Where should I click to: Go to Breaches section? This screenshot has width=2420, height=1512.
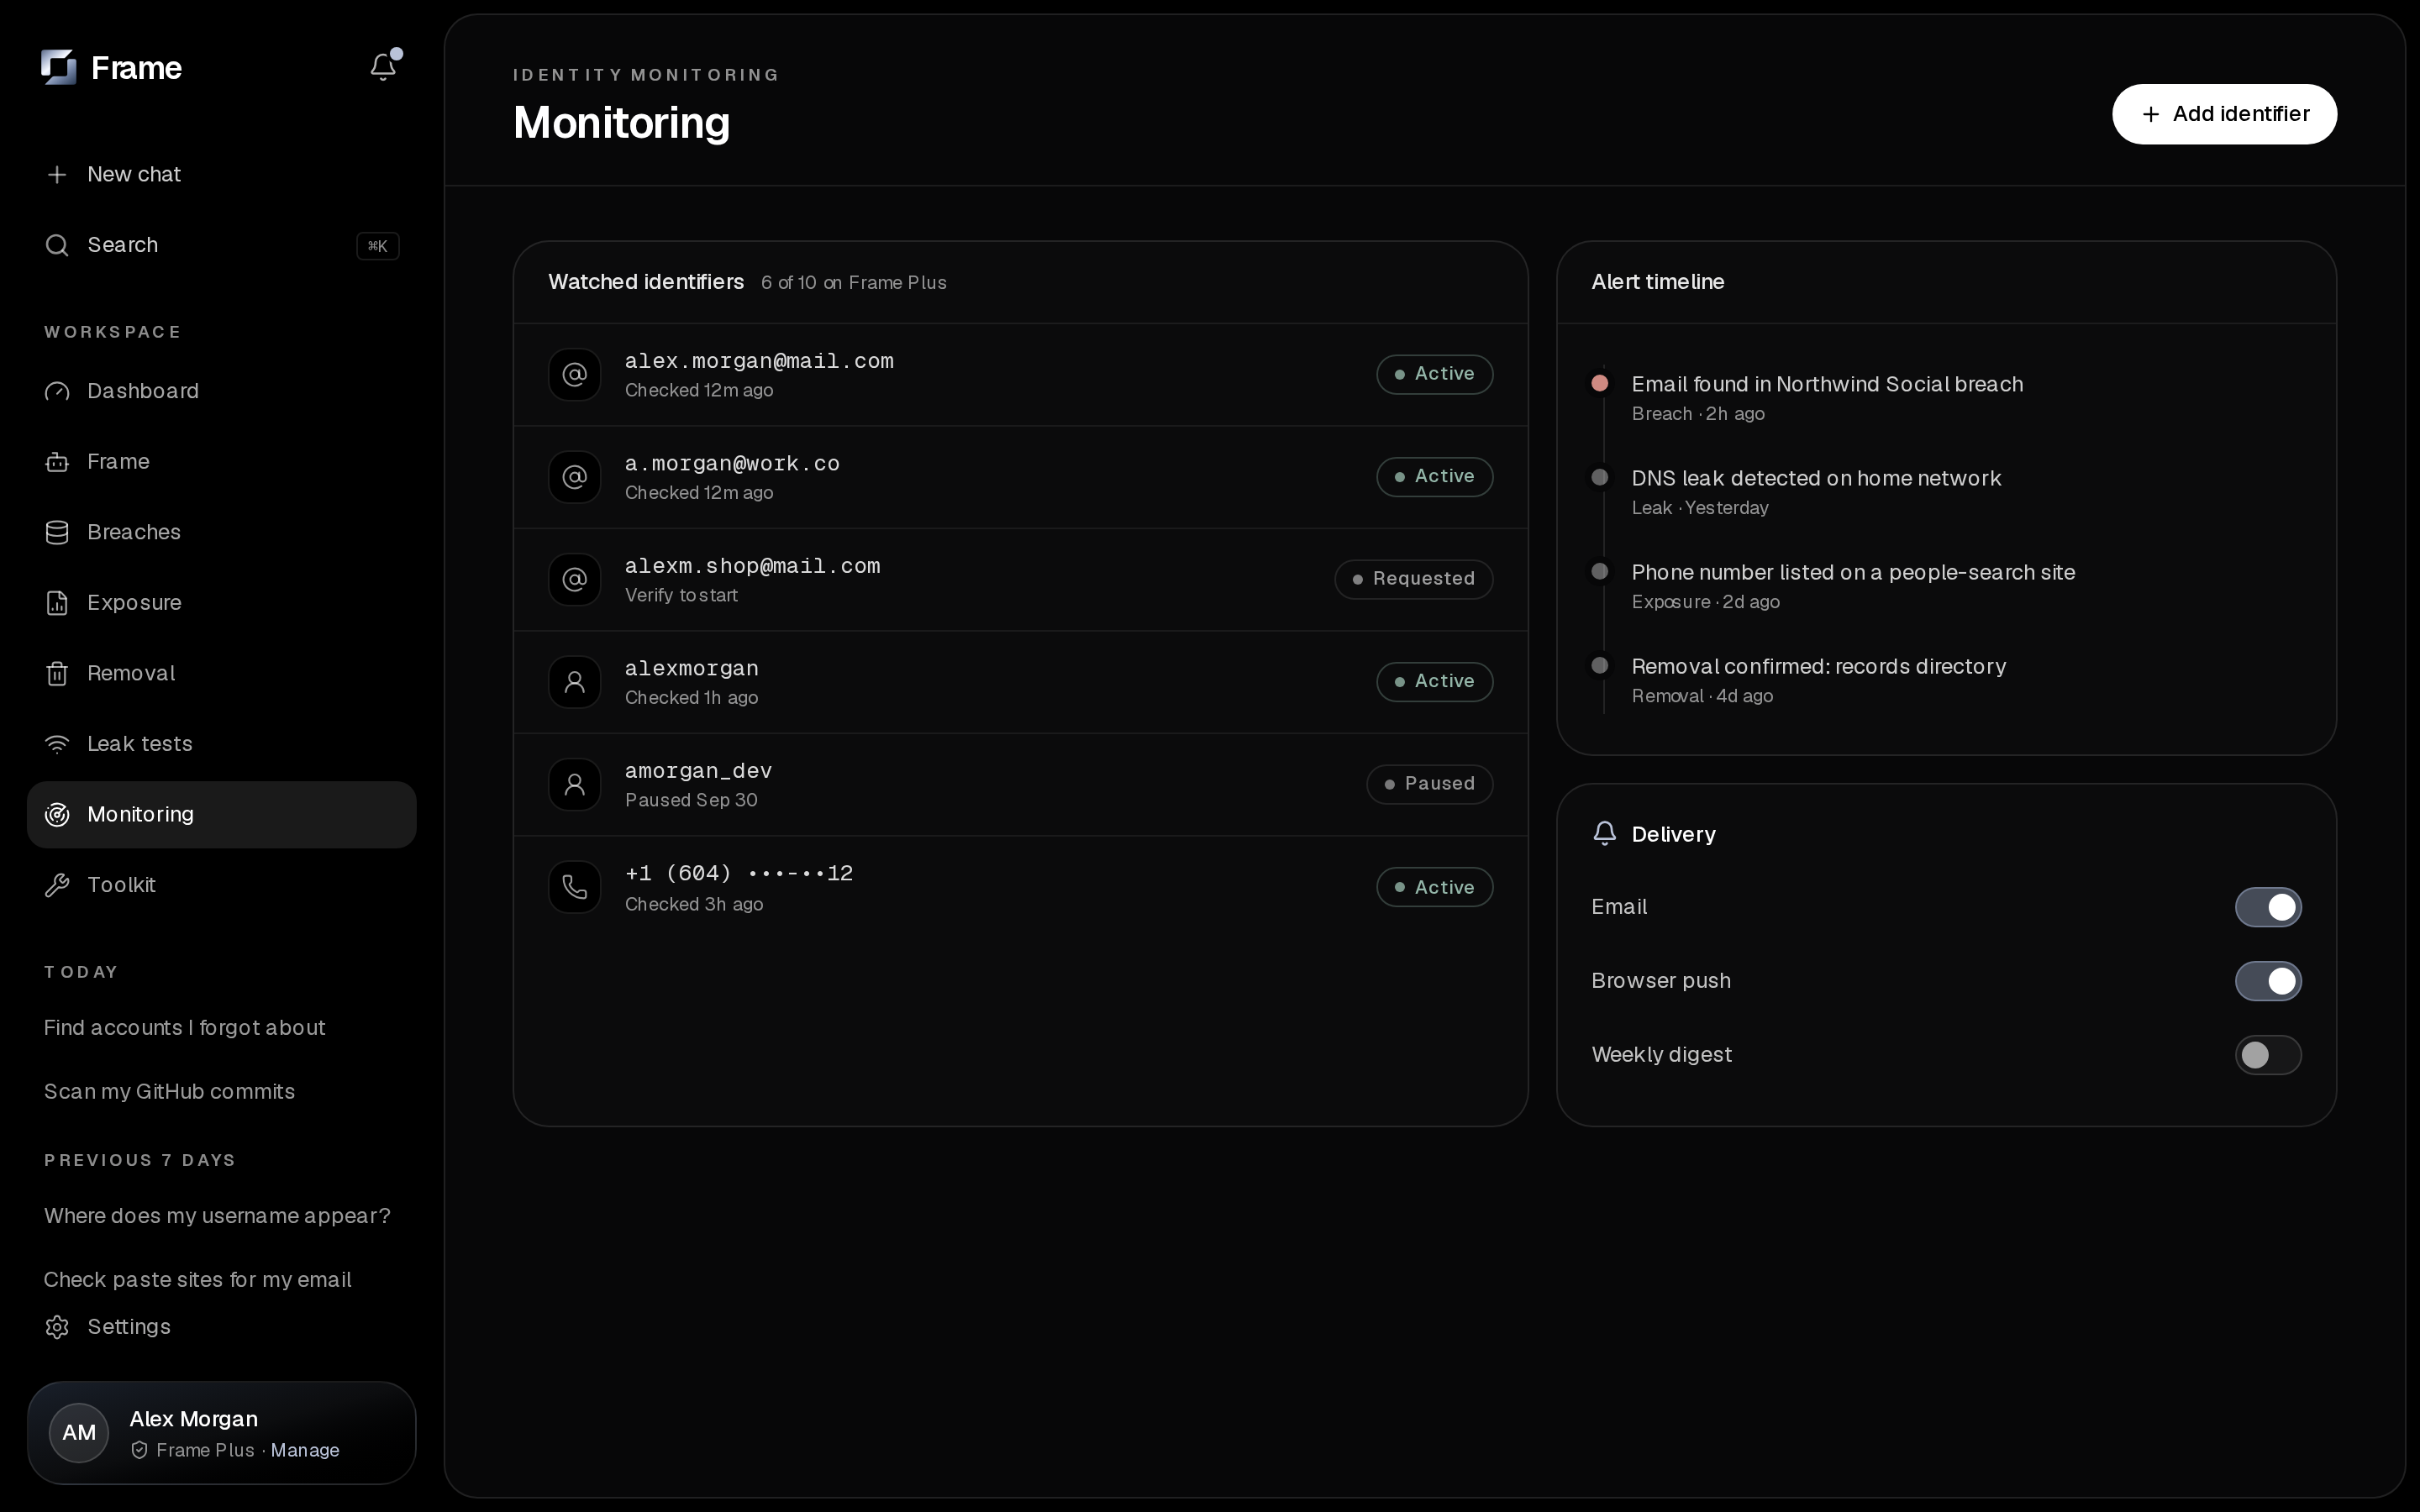221,532
